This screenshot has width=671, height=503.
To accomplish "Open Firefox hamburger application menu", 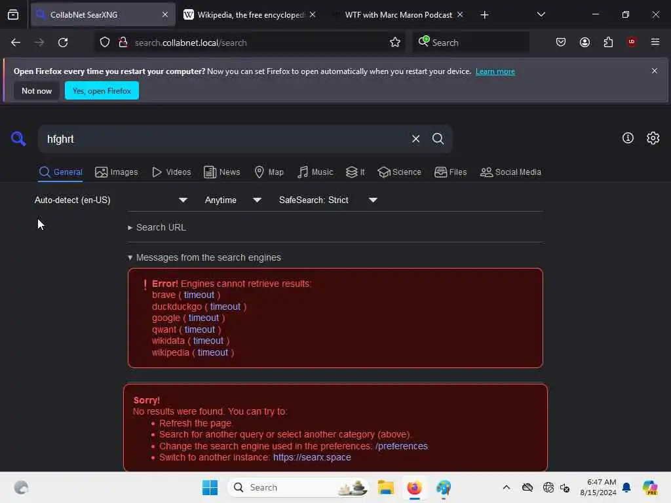I will point(655,42).
